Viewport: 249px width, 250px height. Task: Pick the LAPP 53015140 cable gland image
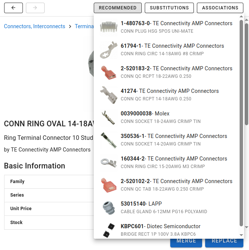pyautogui.click(x=109, y=208)
